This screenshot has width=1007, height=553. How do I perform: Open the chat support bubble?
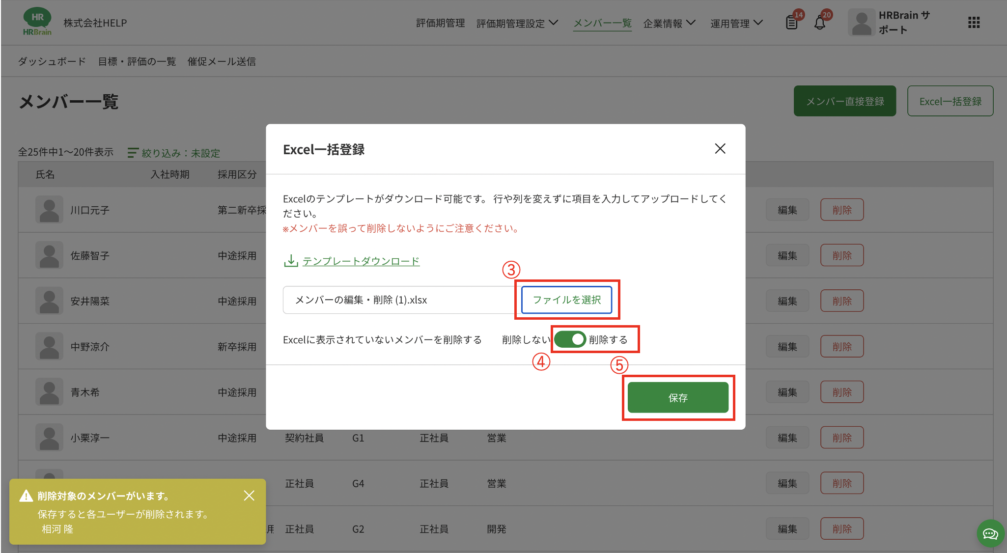pyautogui.click(x=990, y=533)
